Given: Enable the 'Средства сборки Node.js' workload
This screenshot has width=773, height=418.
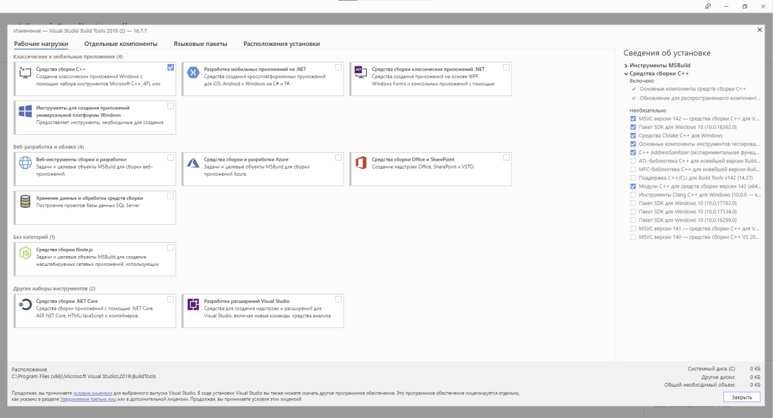Looking at the screenshot, I should point(170,248).
